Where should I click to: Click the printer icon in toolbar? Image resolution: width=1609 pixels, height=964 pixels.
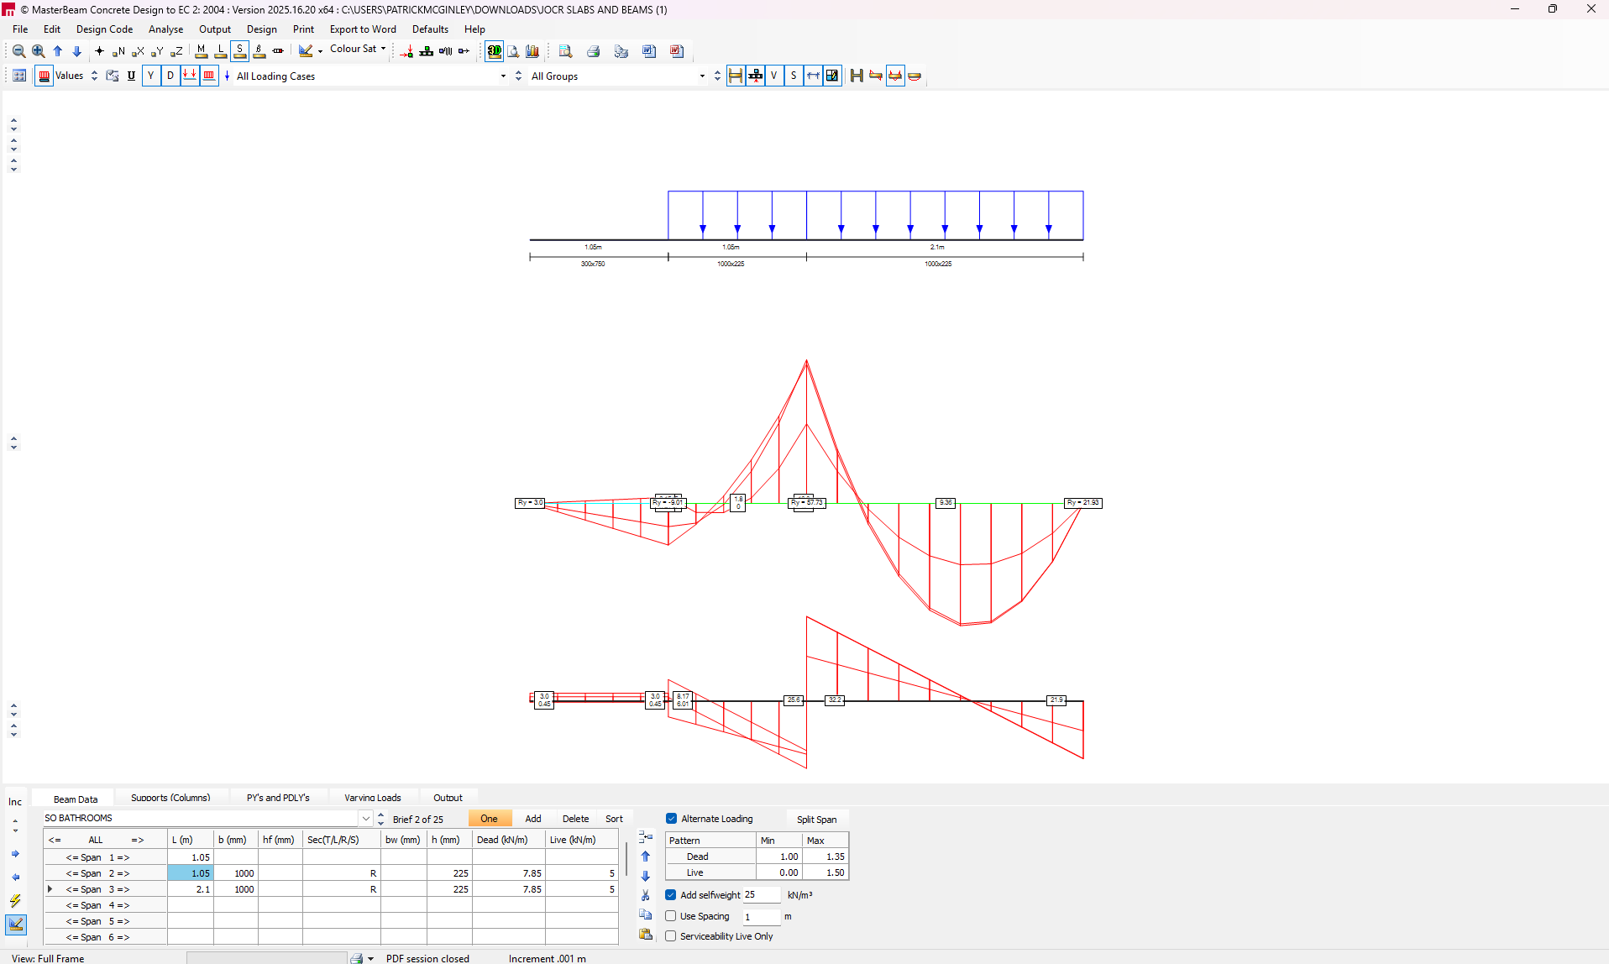coord(593,51)
